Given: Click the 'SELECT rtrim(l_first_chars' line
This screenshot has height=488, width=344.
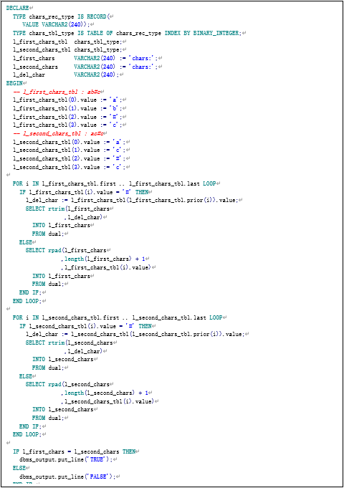Looking at the screenshot, I should tap(67, 209).
